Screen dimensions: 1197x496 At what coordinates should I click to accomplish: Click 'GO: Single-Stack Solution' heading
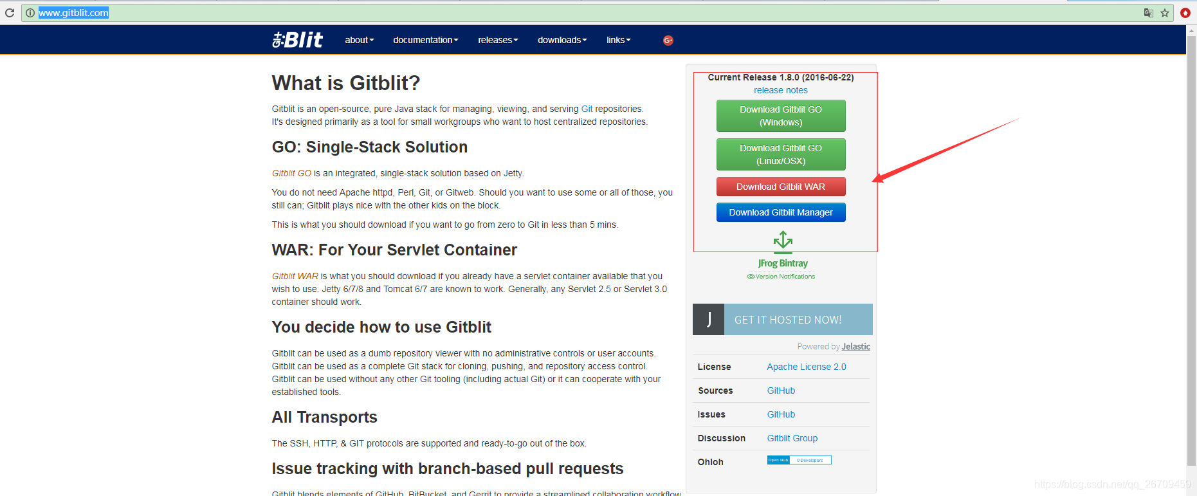[370, 147]
